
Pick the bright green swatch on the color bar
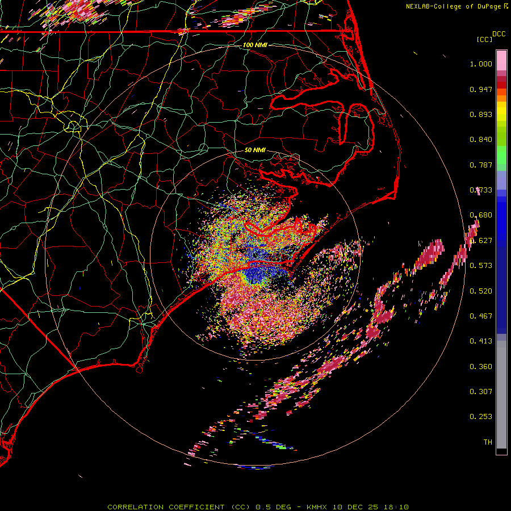[x=501, y=155]
